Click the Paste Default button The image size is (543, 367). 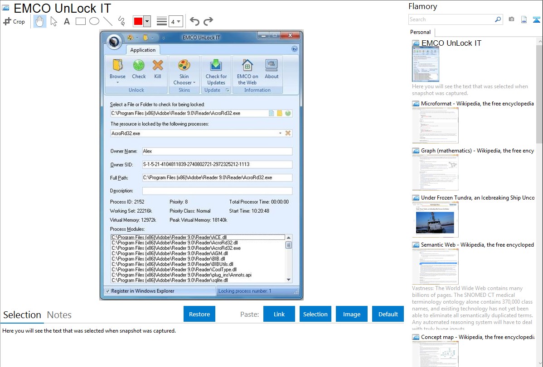(x=388, y=314)
